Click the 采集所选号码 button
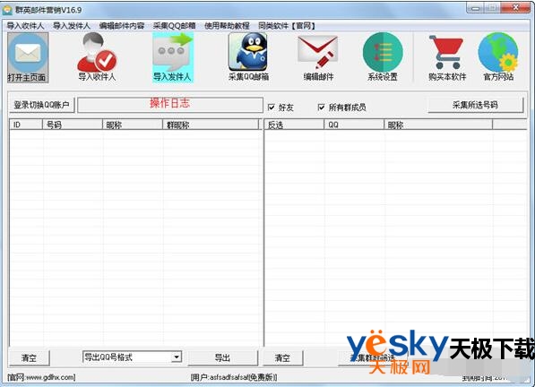Screen dimensions: 535x387 click(475, 105)
